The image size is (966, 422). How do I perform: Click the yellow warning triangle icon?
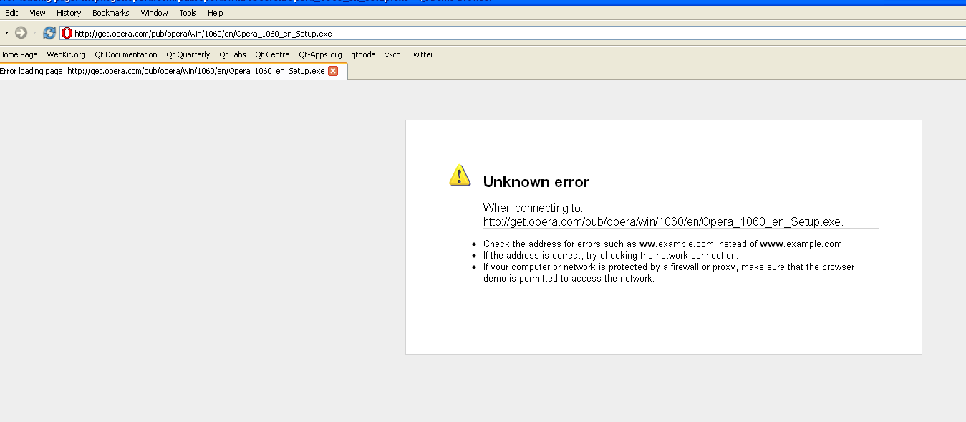pos(460,176)
